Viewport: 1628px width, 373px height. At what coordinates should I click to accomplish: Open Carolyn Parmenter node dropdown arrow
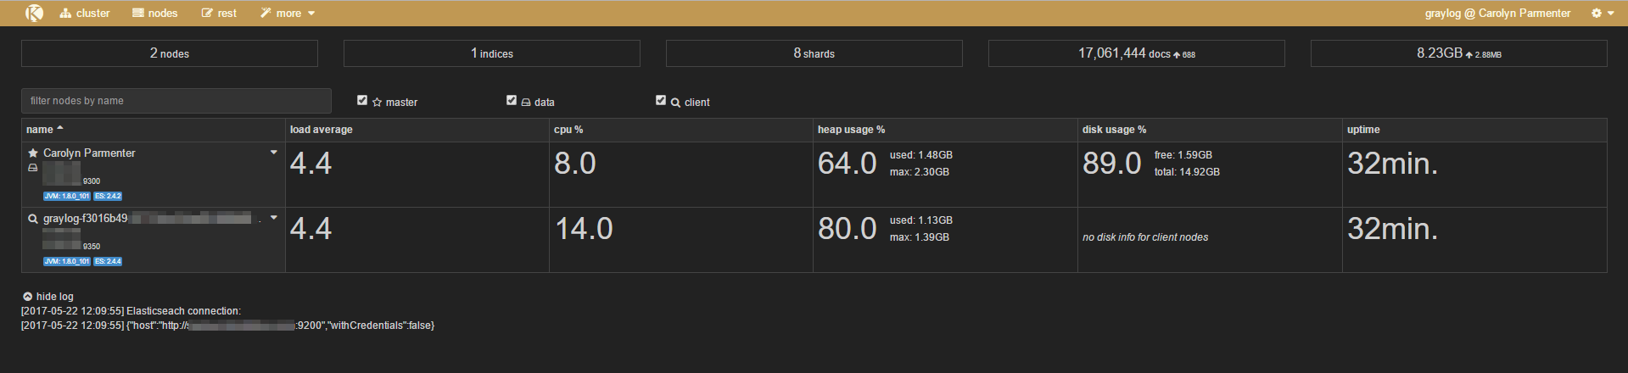click(274, 153)
